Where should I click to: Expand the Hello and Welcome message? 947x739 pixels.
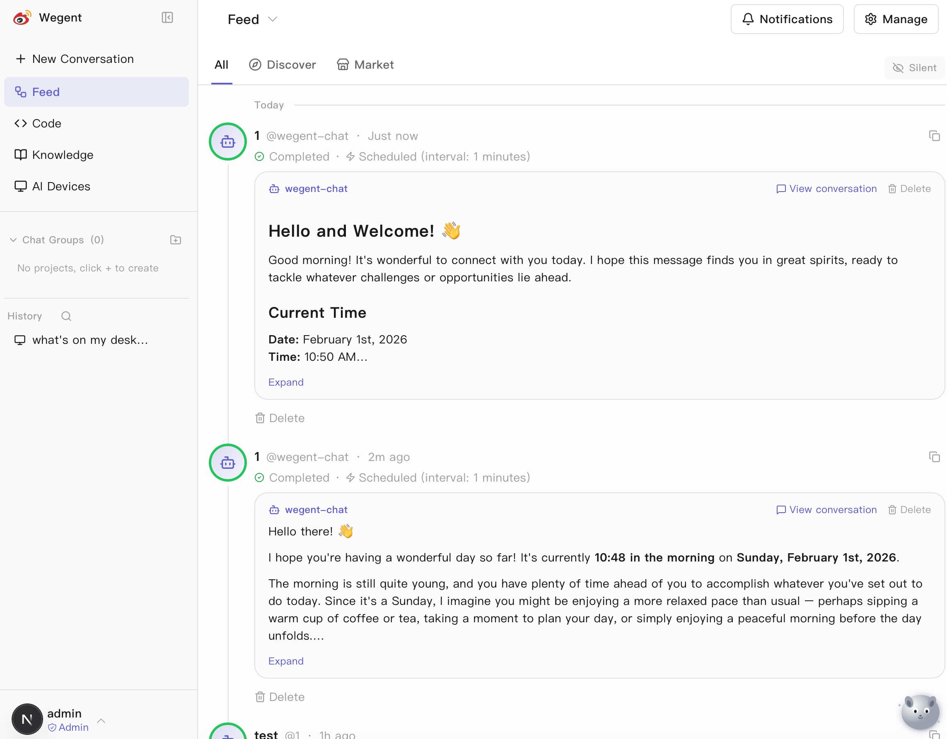286,382
